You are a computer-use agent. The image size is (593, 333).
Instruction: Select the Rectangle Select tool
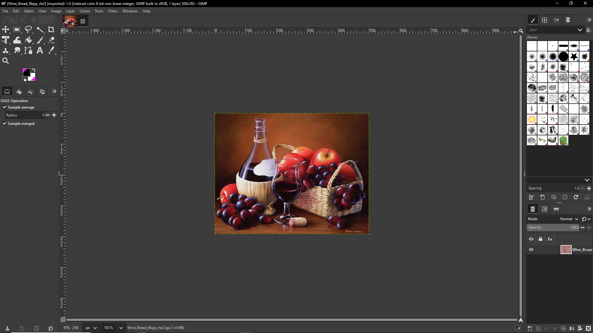tap(17, 30)
